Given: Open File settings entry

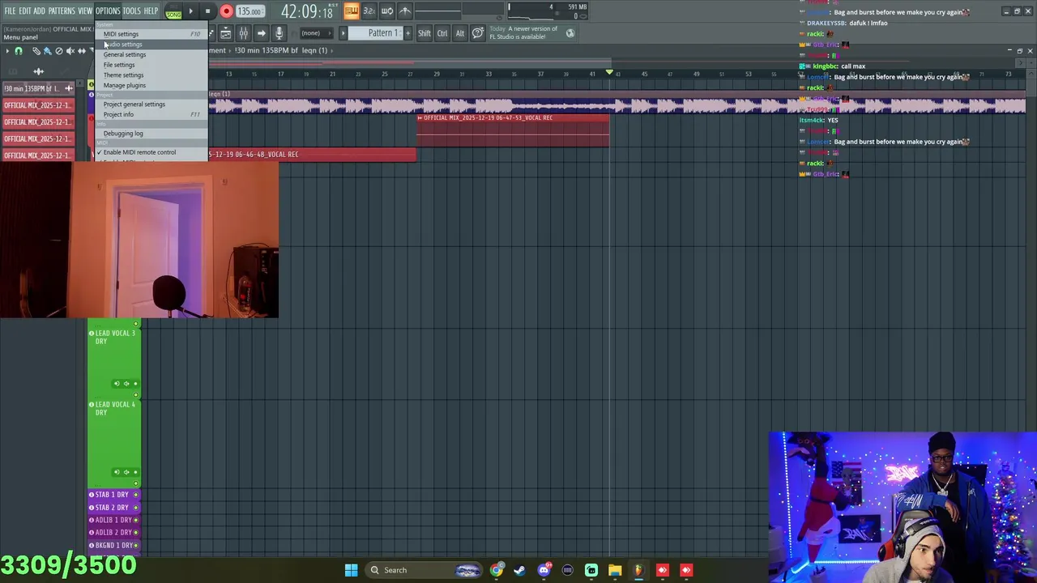Looking at the screenshot, I should coord(151,65).
